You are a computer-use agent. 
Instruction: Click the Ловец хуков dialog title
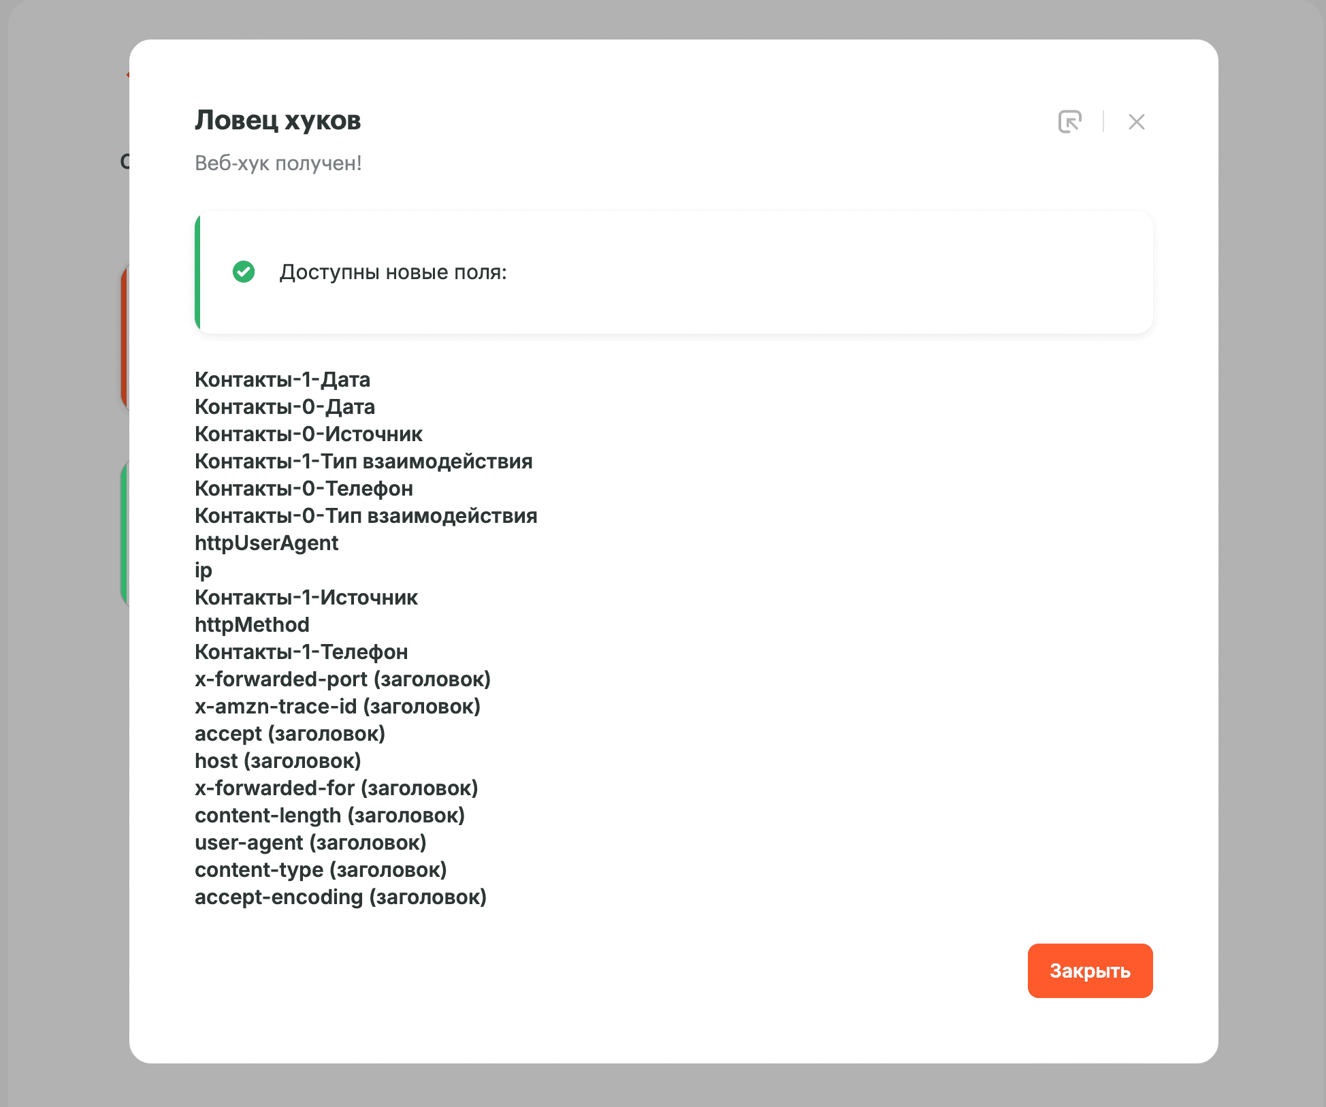point(278,121)
